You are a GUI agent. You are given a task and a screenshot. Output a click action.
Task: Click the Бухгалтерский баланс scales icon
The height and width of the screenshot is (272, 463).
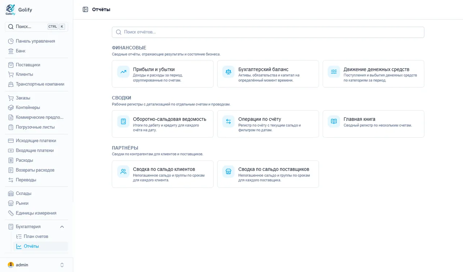click(228, 72)
